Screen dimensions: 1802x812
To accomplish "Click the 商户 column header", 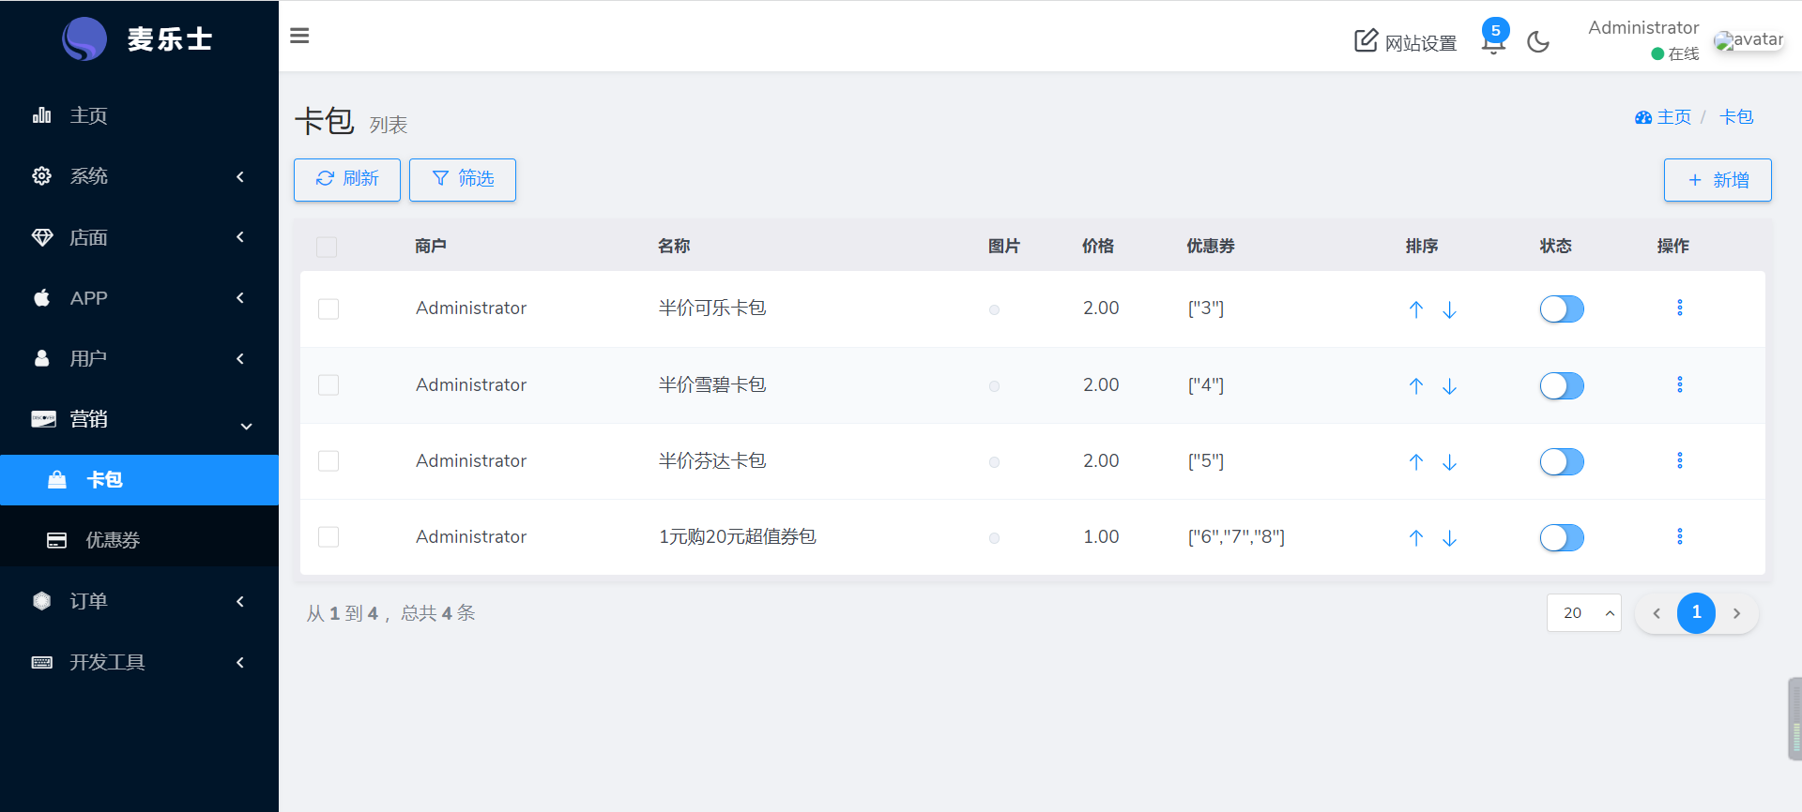I will tap(431, 247).
